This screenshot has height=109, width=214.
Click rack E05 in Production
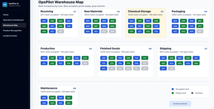click(x=44, y=58)
